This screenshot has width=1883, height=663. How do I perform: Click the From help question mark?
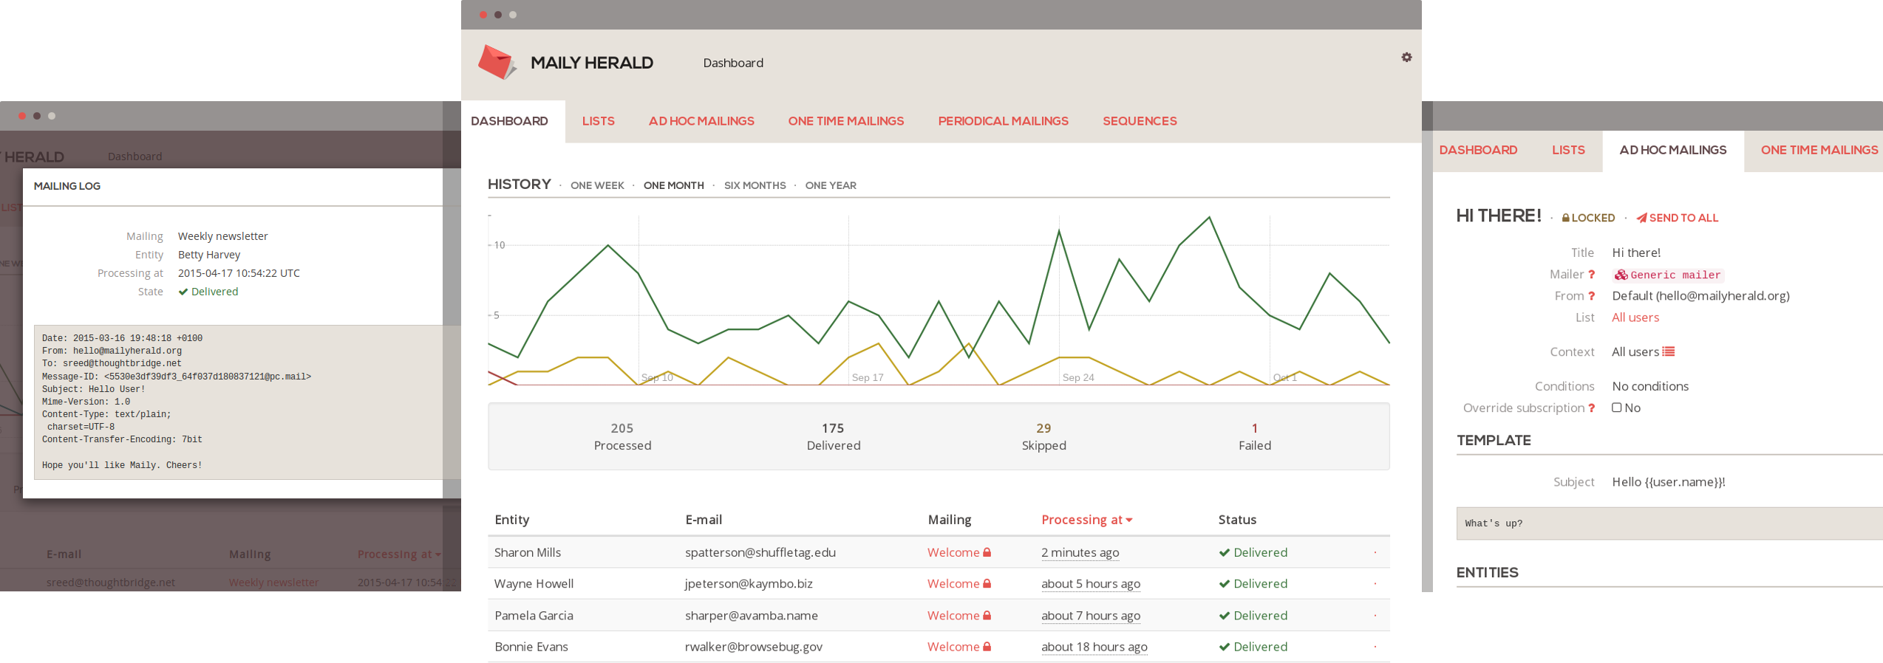(1591, 296)
